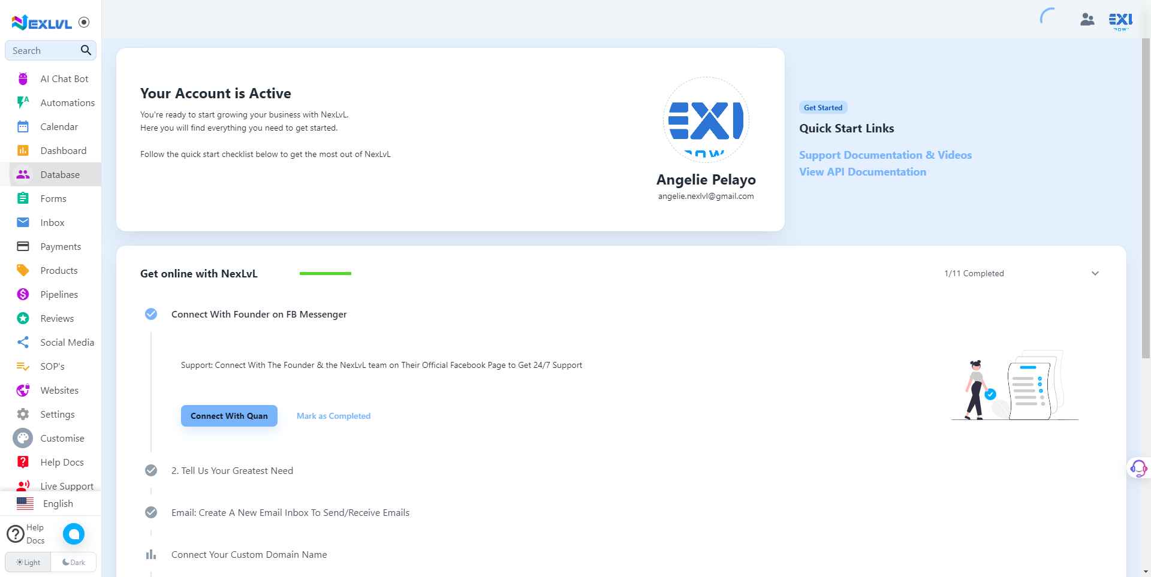Collapse the Connect With Founder on FB Messenger step
Screen dimensions: 1151x577
coord(259,315)
